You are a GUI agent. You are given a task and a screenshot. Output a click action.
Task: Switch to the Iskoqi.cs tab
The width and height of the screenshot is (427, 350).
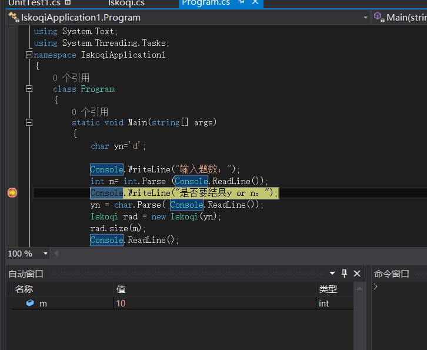point(126,3)
